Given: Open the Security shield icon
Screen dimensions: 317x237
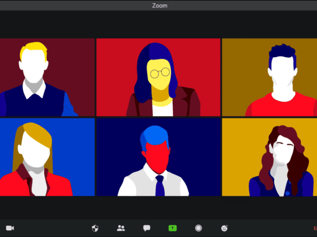Looking at the screenshot, I should tap(95, 228).
